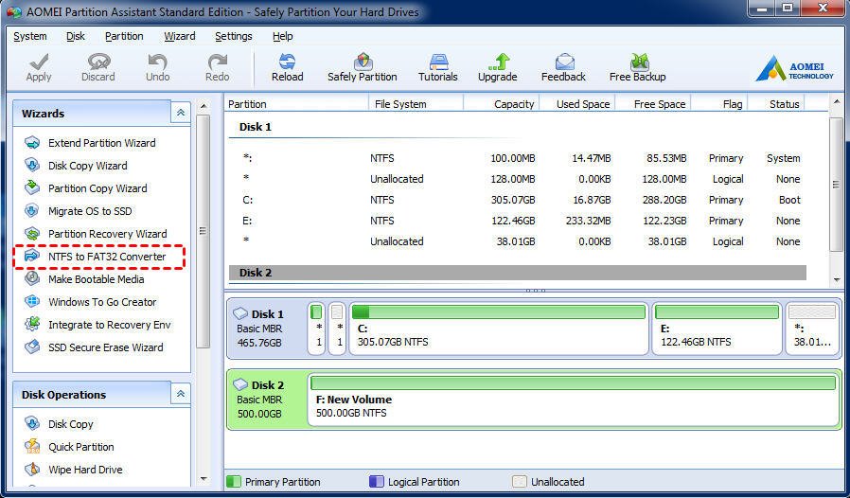Open Migrate OS to SSD wizard
This screenshot has height=498, width=850.
(90, 211)
